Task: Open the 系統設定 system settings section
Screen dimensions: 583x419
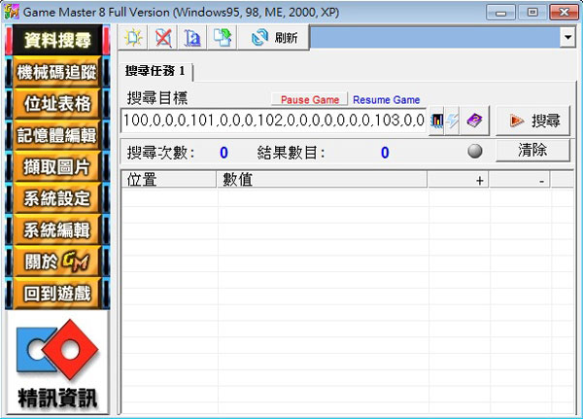Action: tap(57, 198)
